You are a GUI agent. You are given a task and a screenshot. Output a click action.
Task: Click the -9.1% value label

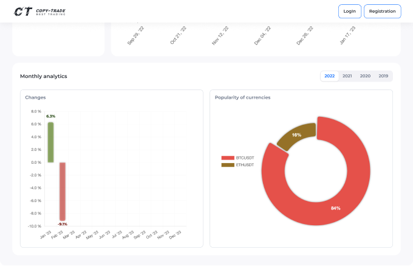click(63, 224)
